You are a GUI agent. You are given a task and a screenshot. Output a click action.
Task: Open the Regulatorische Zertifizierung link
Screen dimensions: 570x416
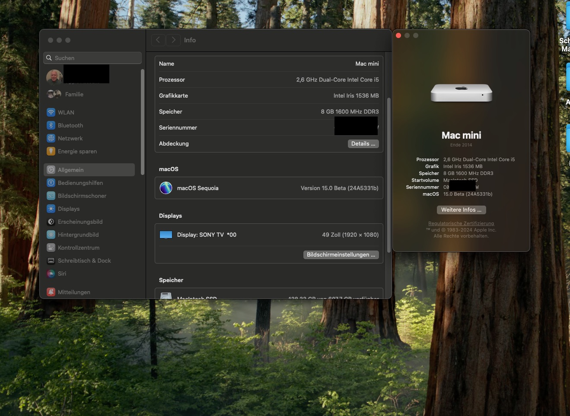pos(461,223)
